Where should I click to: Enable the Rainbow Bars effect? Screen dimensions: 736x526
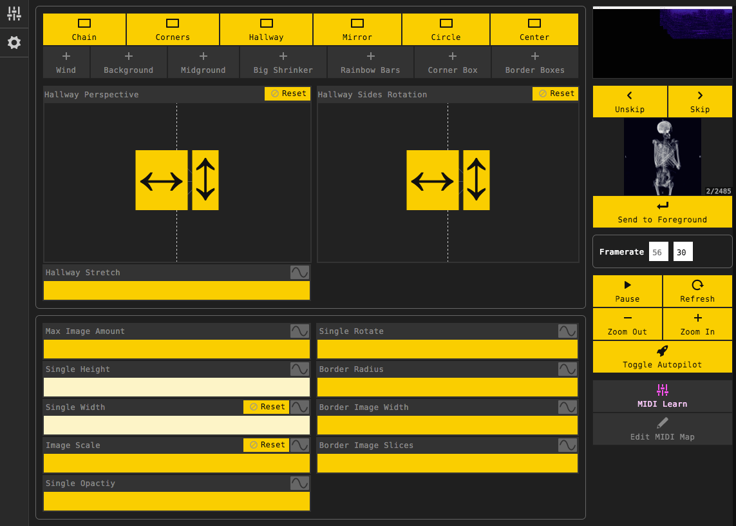pos(370,63)
